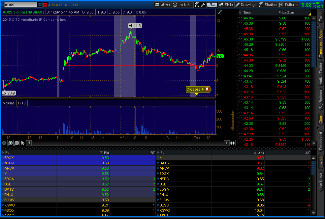
Task: Select the NSDQ bid row at 9.59
Action: click(x=78, y=163)
